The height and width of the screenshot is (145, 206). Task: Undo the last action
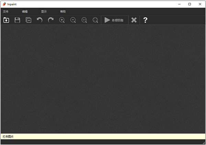[x=39, y=20]
